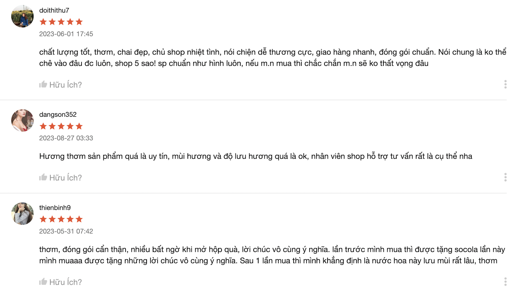This screenshot has width=519, height=297.
Task: Click the star rating under thienbinh9
Action: [x=61, y=219]
